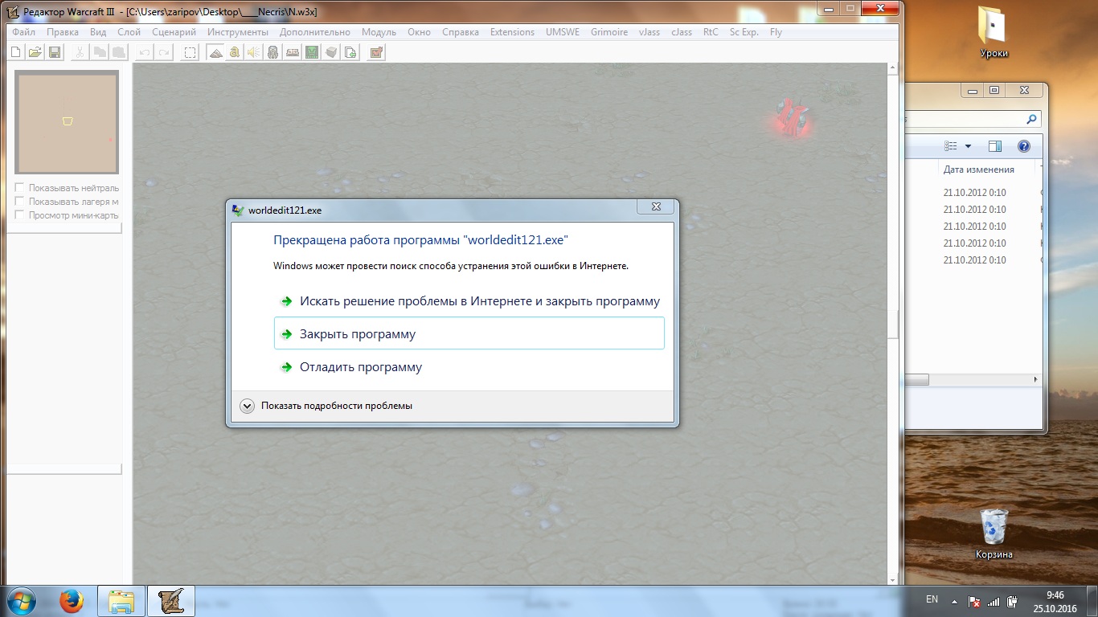Click the Paste toolbar icon
The height and width of the screenshot is (617, 1098).
(x=118, y=52)
